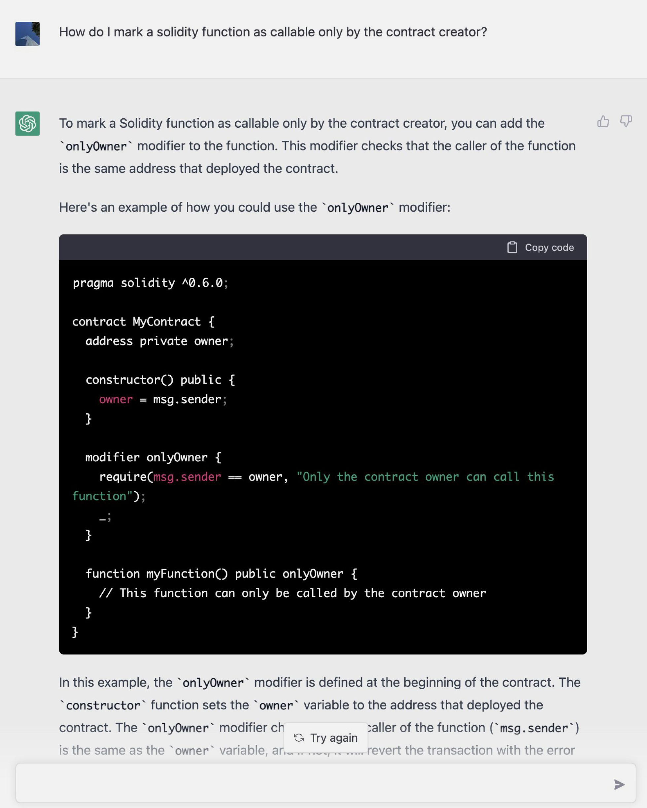Screen dimensions: 647x808
Task: Click the user's solidity question text
Action: pos(273,32)
